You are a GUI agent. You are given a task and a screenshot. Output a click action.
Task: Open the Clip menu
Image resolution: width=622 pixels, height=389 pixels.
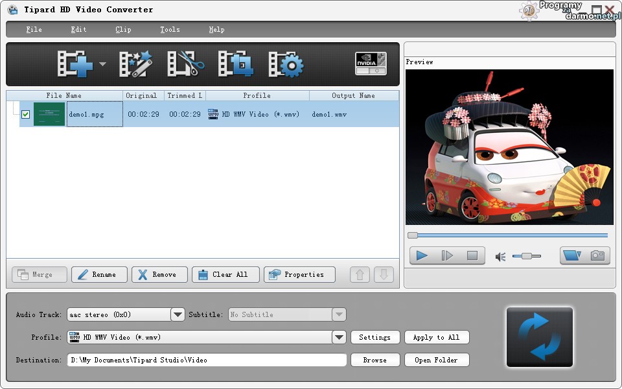[x=123, y=29]
